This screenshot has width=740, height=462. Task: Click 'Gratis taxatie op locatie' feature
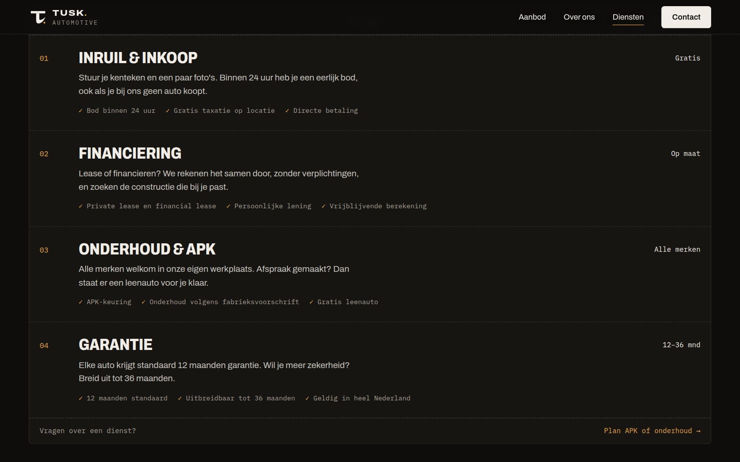[220, 110]
